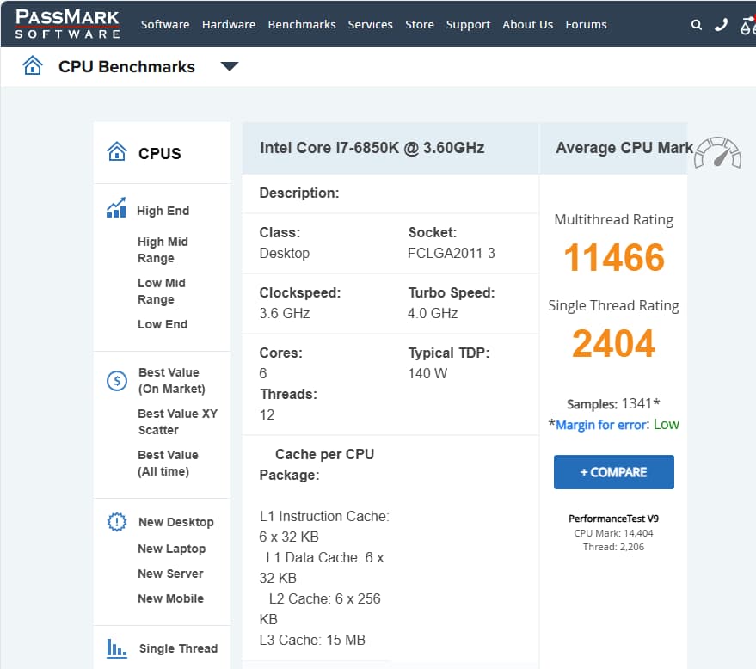The height and width of the screenshot is (669, 756).
Task: Click the single thread rating value 2404
Action: [614, 344]
